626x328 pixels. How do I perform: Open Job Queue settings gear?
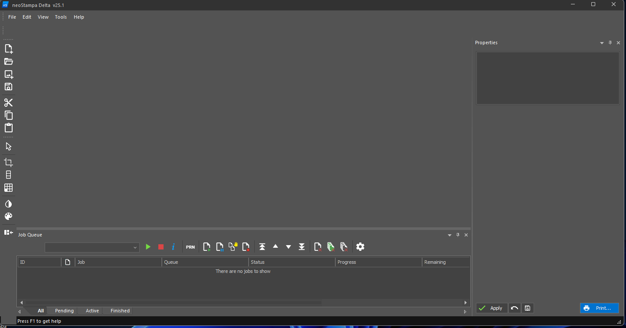point(360,247)
